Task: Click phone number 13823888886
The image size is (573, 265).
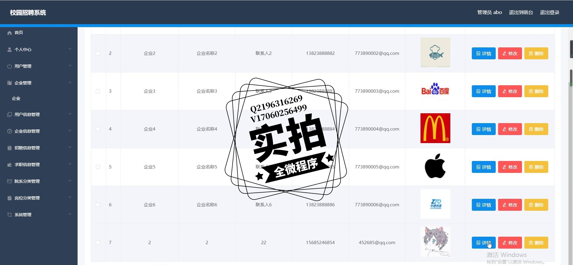Action: [320, 205]
